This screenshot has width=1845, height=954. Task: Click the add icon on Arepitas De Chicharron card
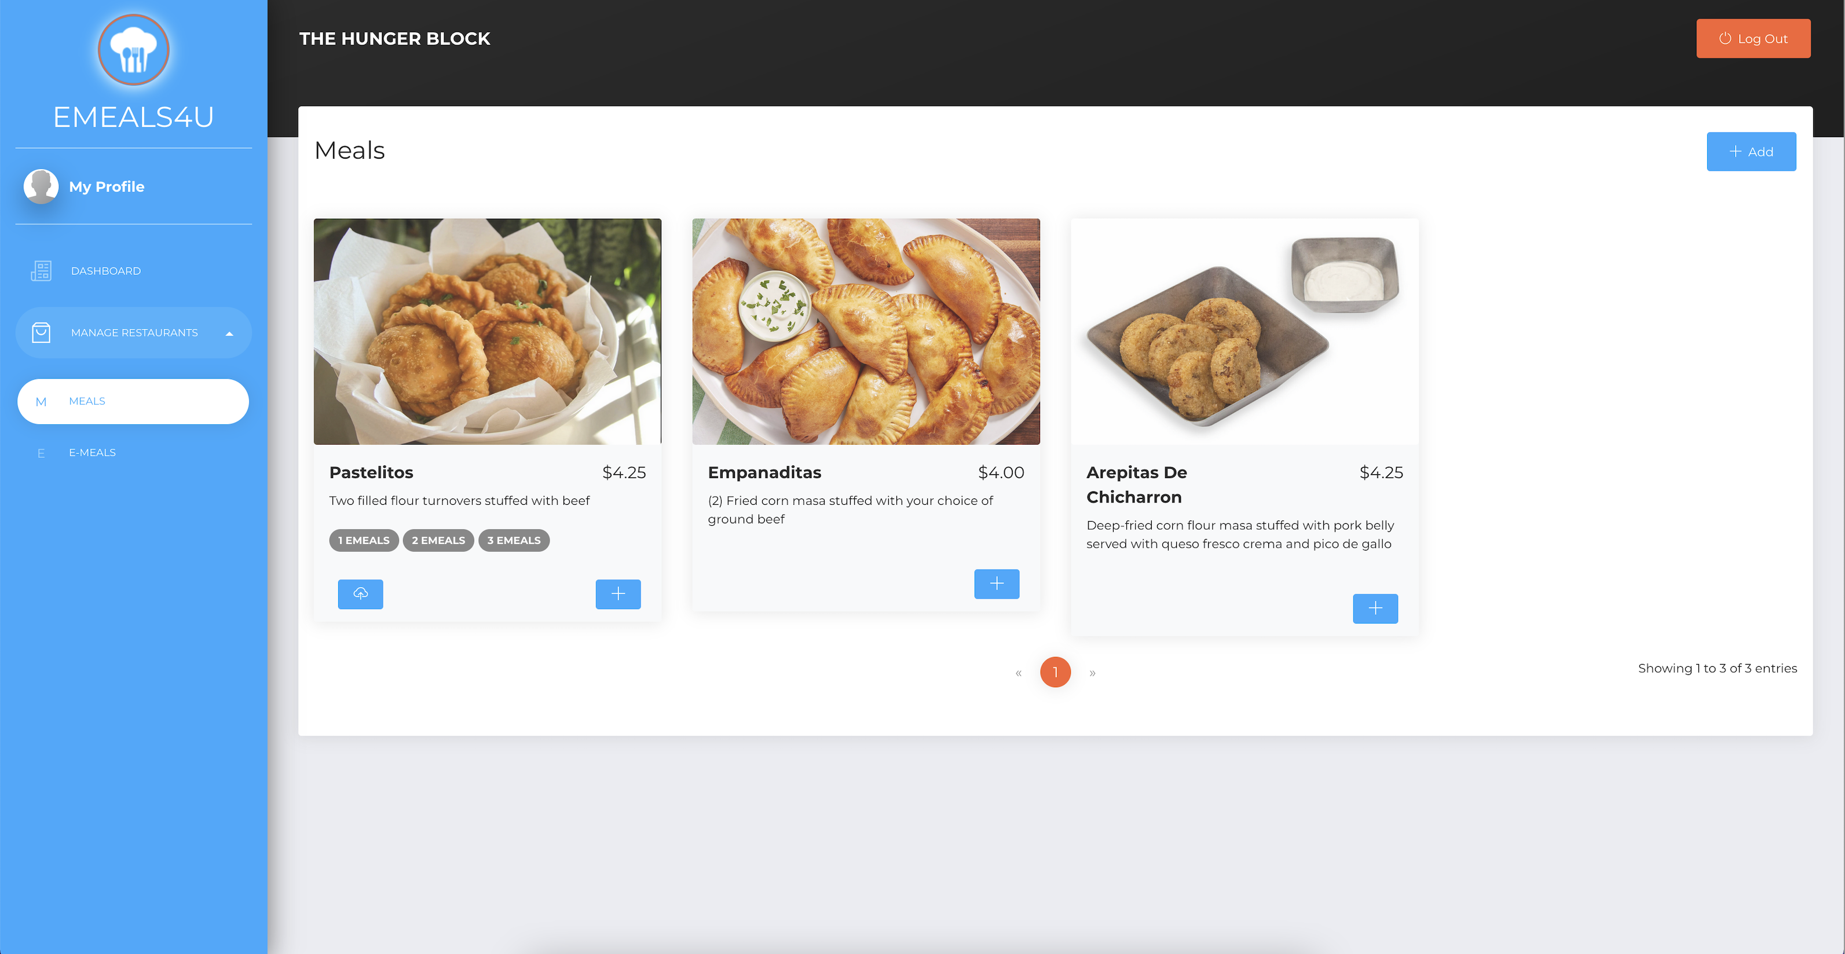pos(1375,607)
